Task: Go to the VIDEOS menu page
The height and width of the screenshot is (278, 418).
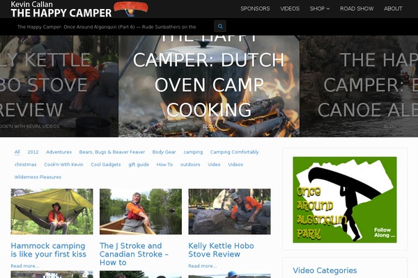Action: tap(290, 8)
